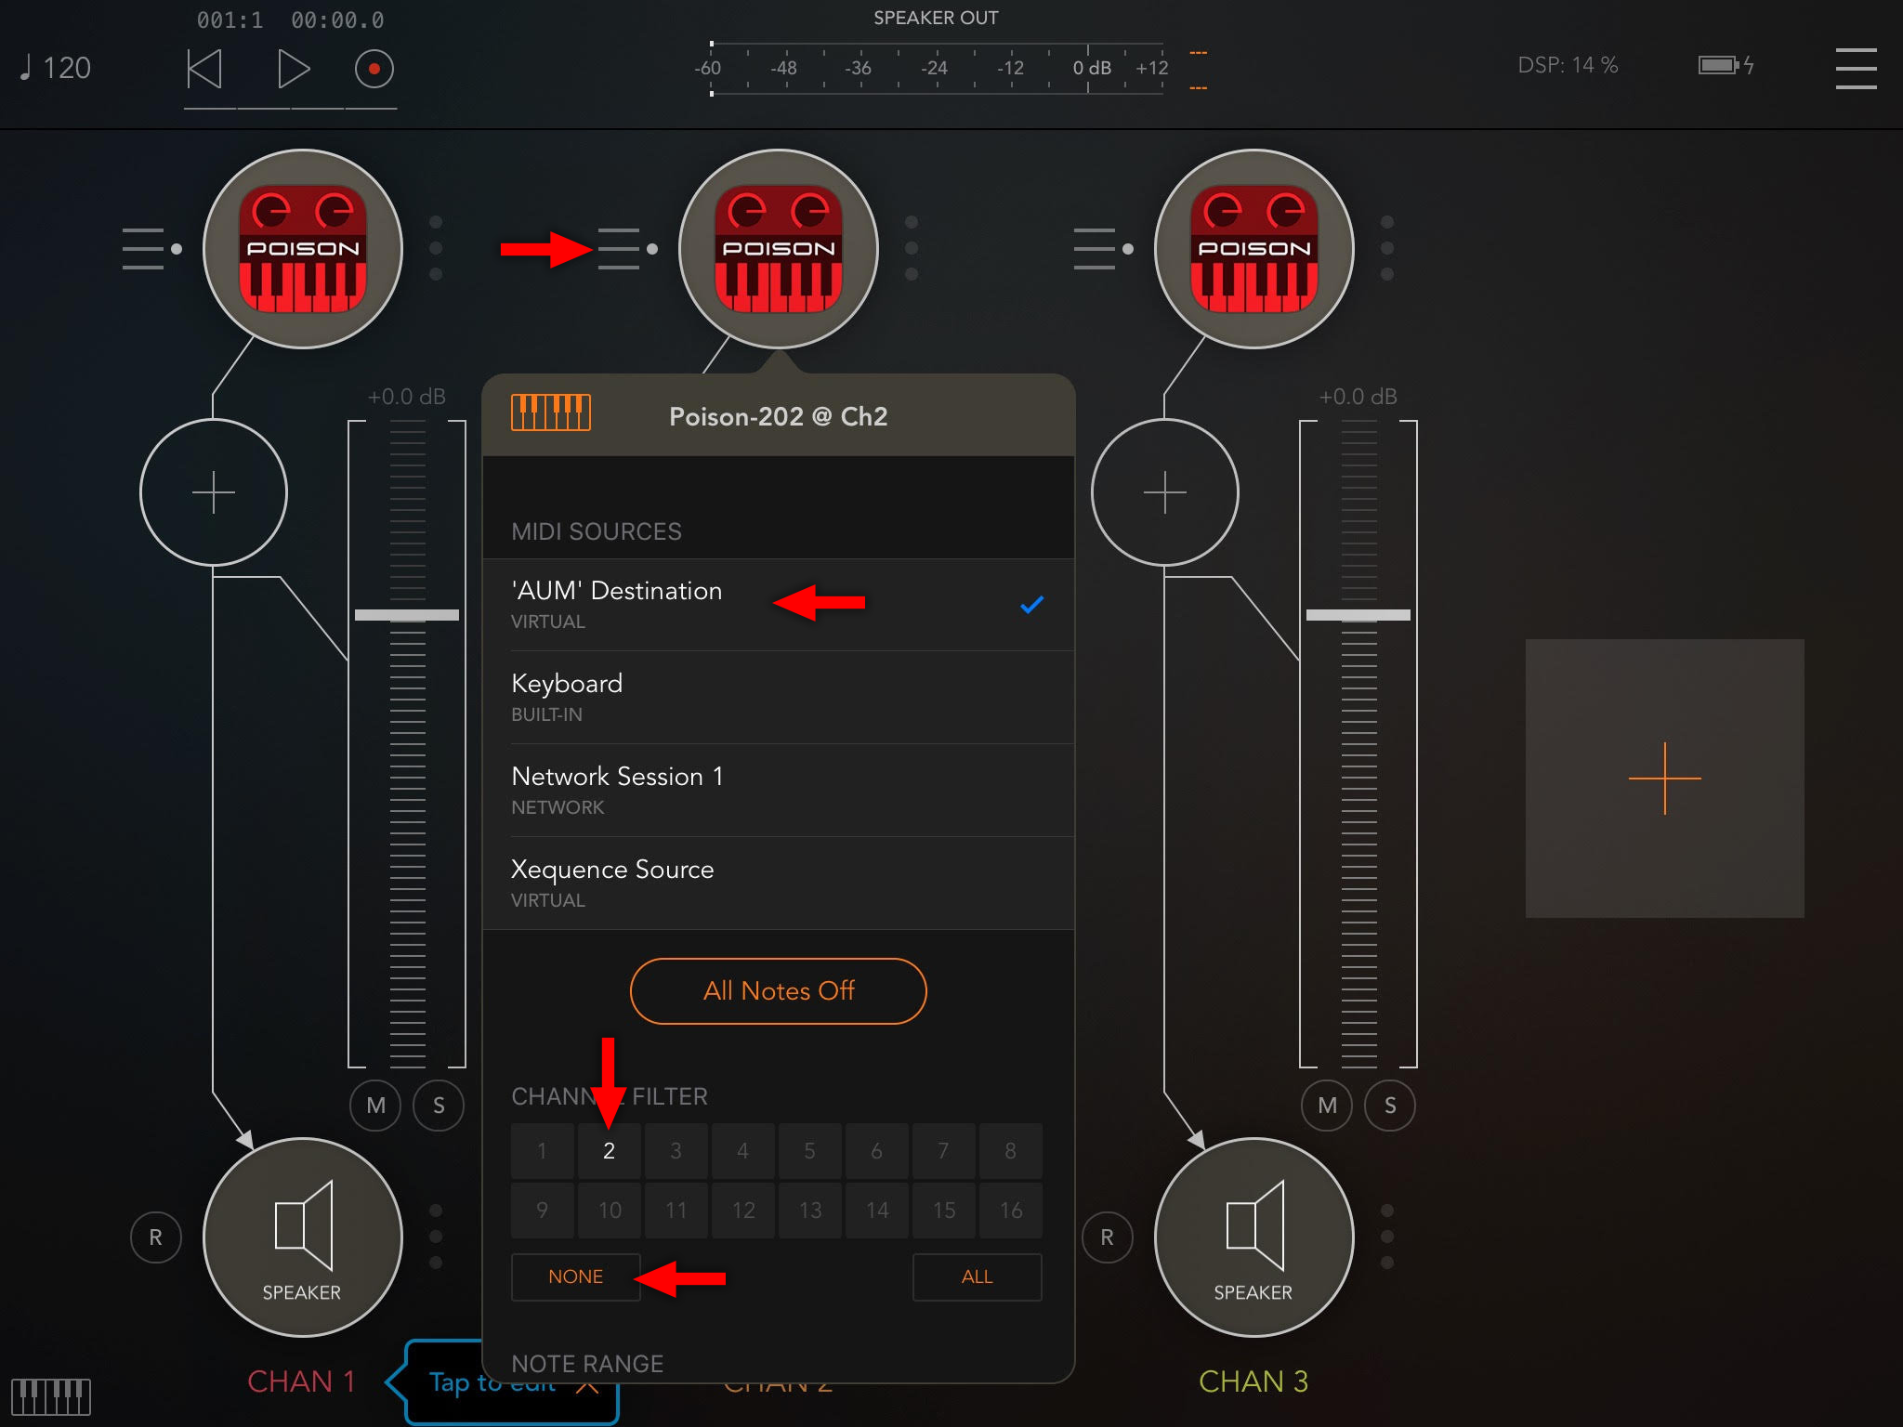Image resolution: width=1903 pixels, height=1427 pixels.
Task: Toggle the record button in transport
Action: pos(374,69)
